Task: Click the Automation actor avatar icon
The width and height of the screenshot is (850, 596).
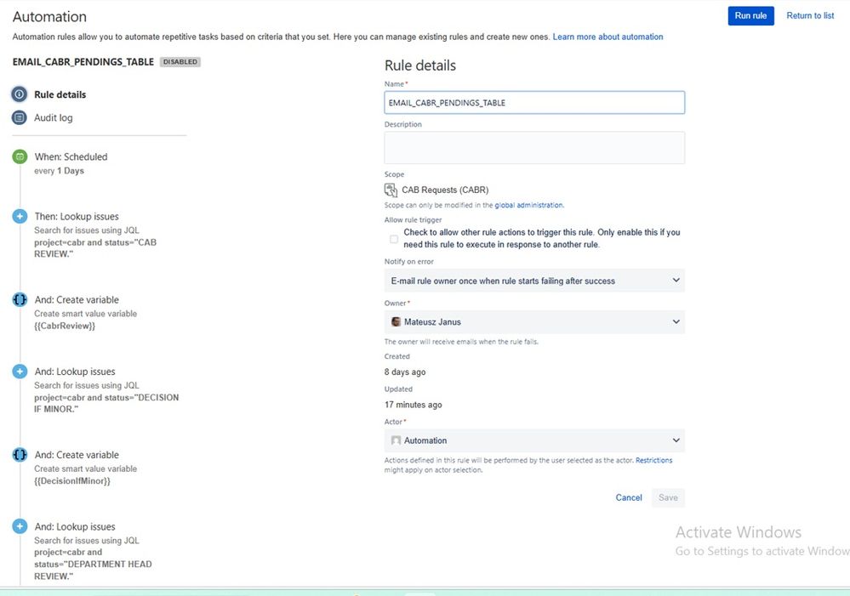Action: [x=396, y=440]
